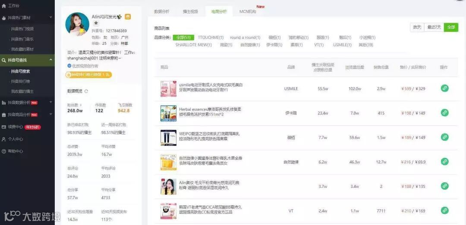Viewport: 466px width, 225px height.
Task: Select the green 全部 time range button
Action: tap(451, 27)
